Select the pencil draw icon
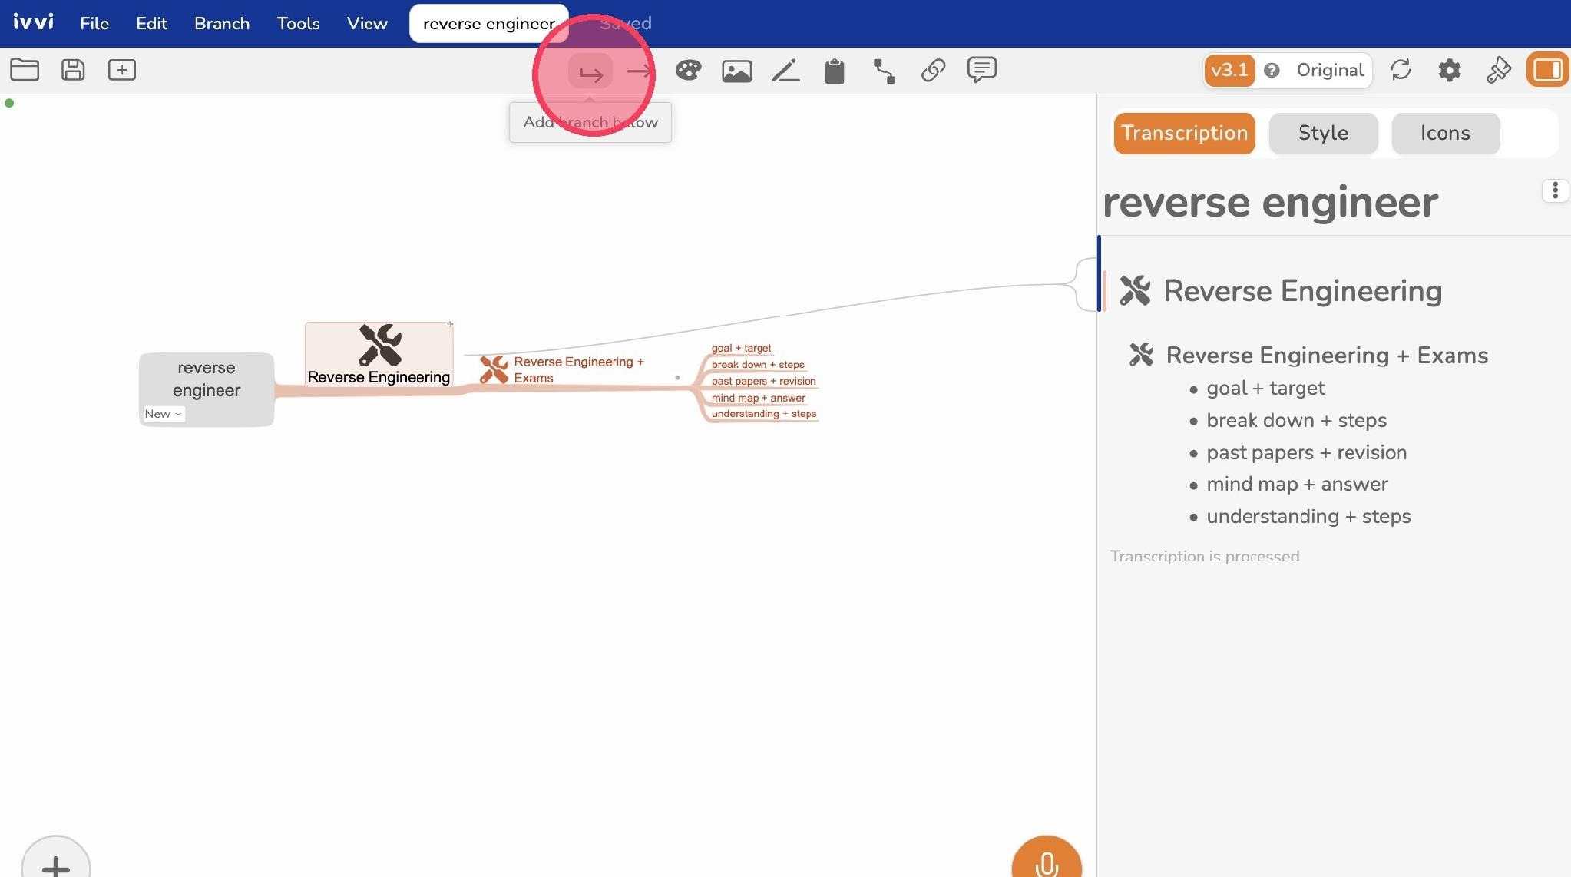Image resolution: width=1571 pixels, height=877 pixels. [x=785, y=71]
